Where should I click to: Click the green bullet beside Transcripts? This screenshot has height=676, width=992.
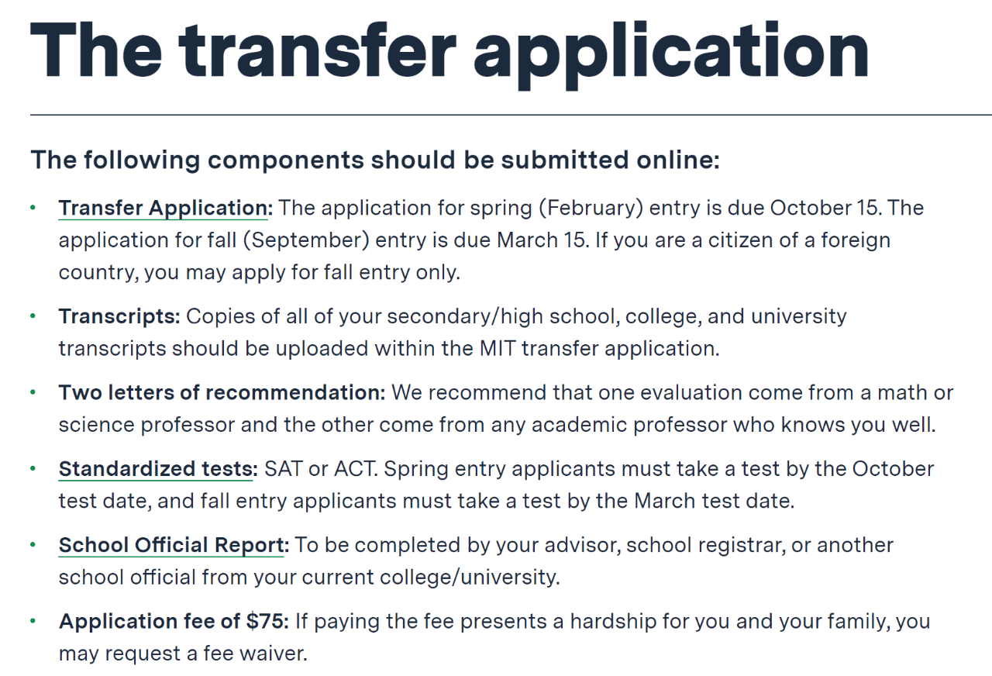[33, 316]
